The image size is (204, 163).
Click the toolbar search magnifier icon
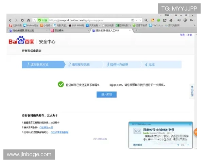pos(146,20)
